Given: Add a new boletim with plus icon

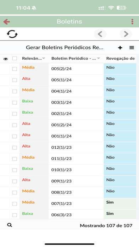Looking at the screenshot, I should (x=120, y=48).
